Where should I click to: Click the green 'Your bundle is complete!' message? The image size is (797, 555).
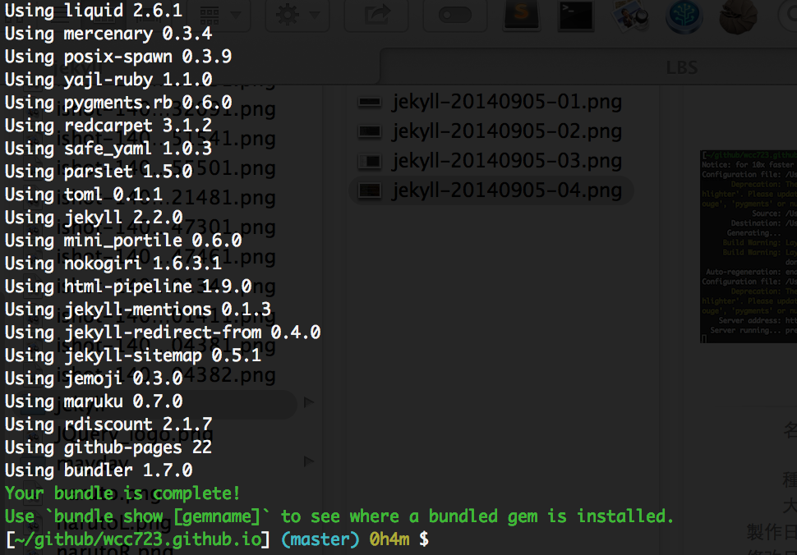(x=122, y=493)
